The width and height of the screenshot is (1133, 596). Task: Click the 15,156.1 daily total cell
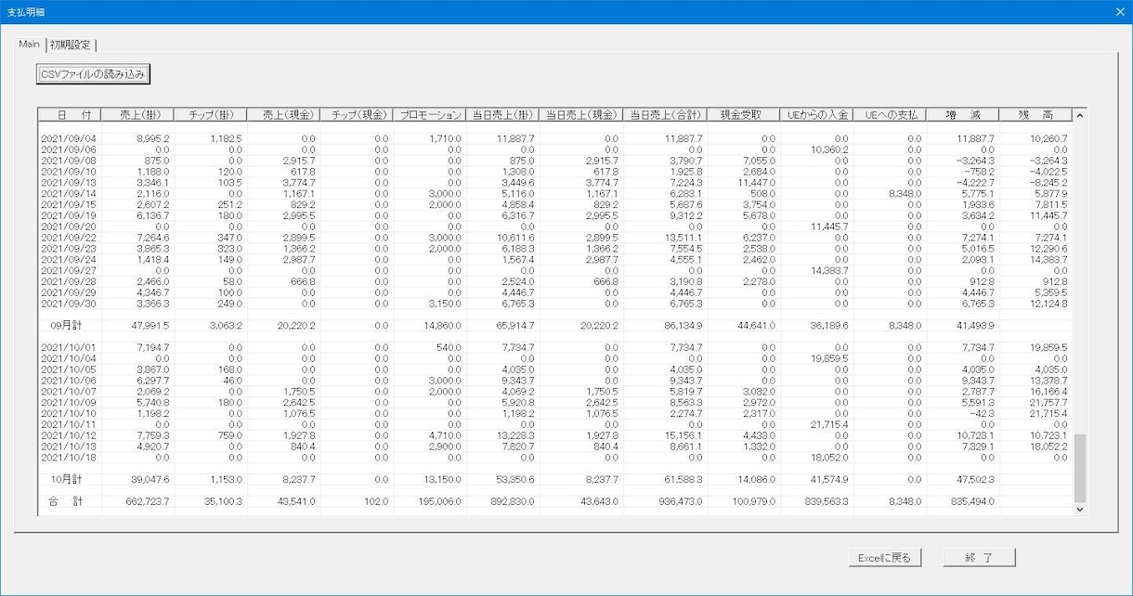pos(684,435)
